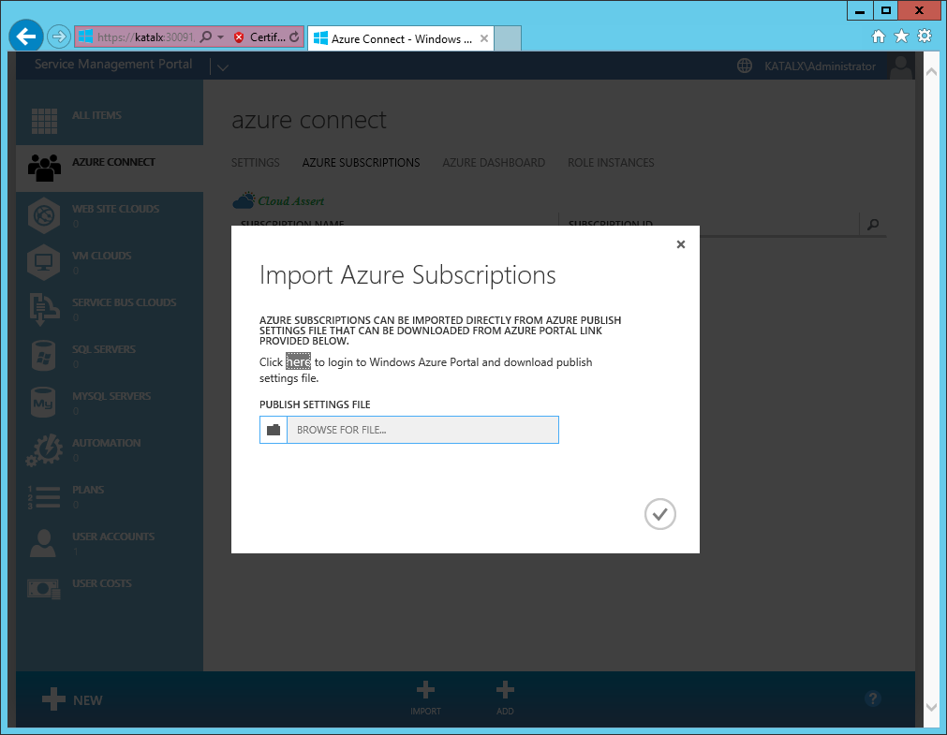The height and width of the screenshot is (735, 947).
Task: Switch to the Azure Subscriptions tab
Action: [362, 163]
